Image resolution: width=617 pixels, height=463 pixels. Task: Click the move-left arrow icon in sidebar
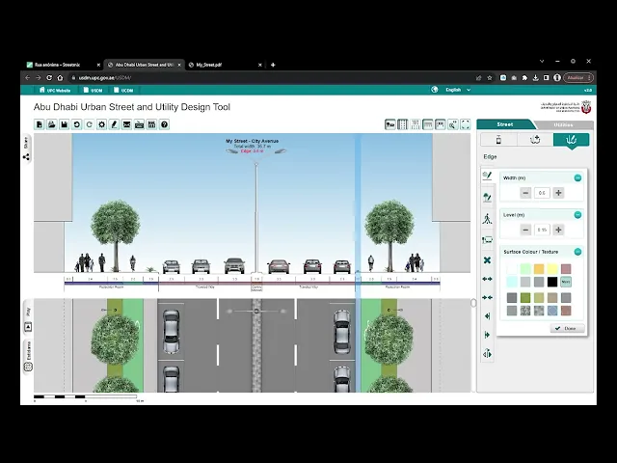tap(487, 316)
